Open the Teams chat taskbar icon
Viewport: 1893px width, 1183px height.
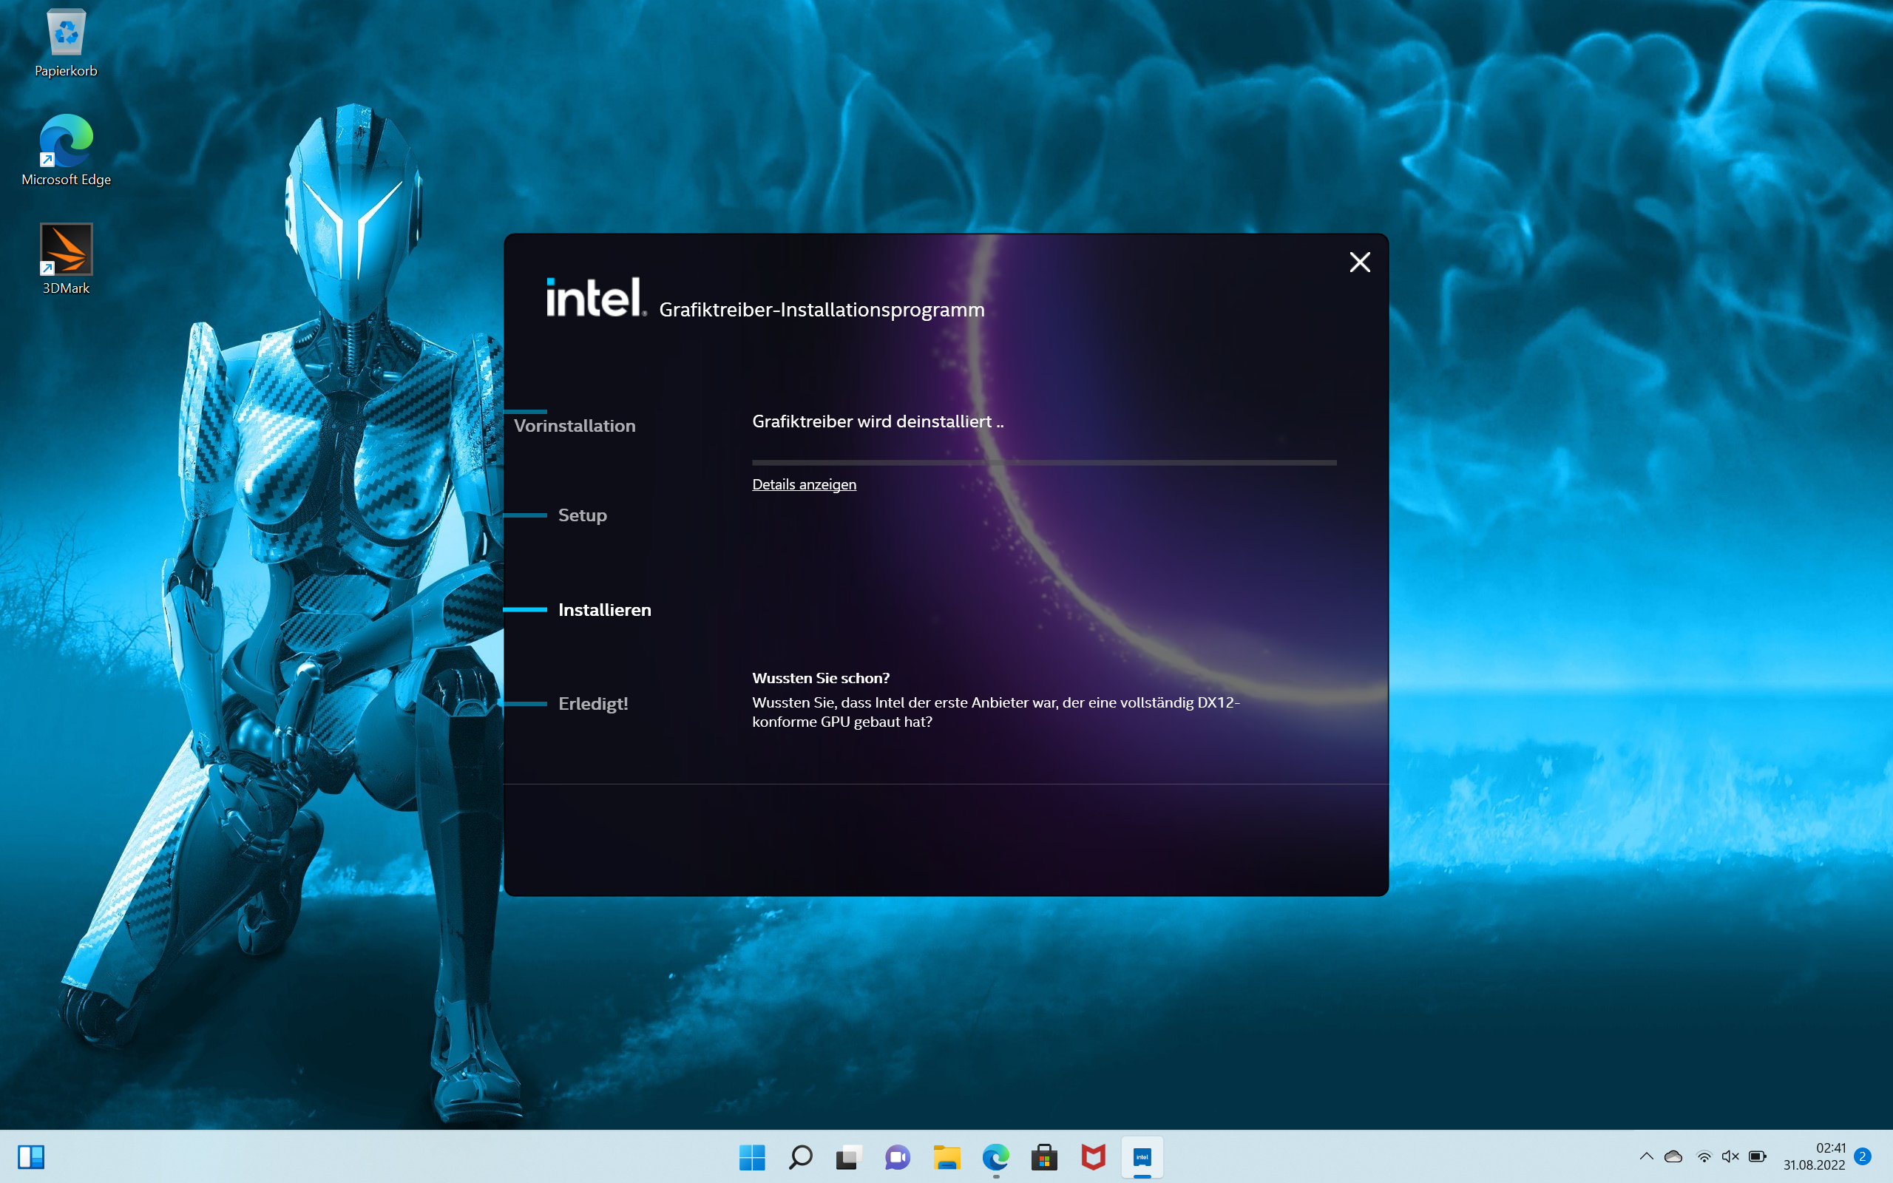click(897, 1156)
